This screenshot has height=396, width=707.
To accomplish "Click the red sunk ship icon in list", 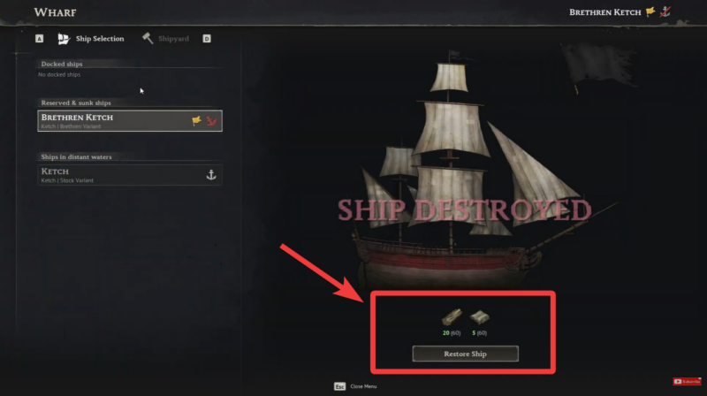I will point(211,120).
